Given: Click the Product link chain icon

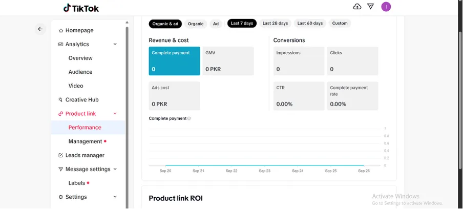Looking at the screenshot, I should 61,114.
